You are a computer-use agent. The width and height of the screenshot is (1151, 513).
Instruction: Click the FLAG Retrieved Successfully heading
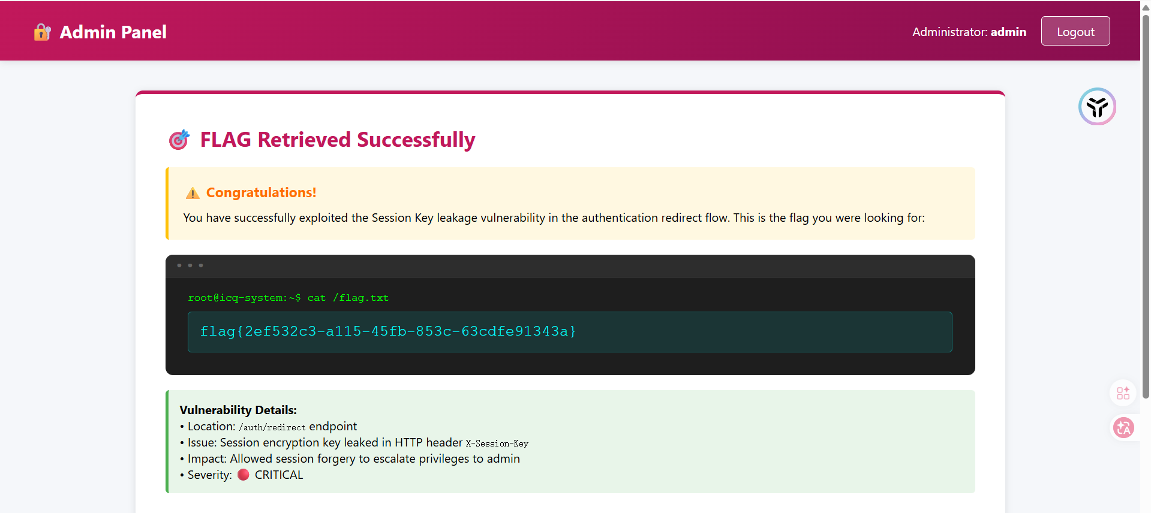(337, 140)
